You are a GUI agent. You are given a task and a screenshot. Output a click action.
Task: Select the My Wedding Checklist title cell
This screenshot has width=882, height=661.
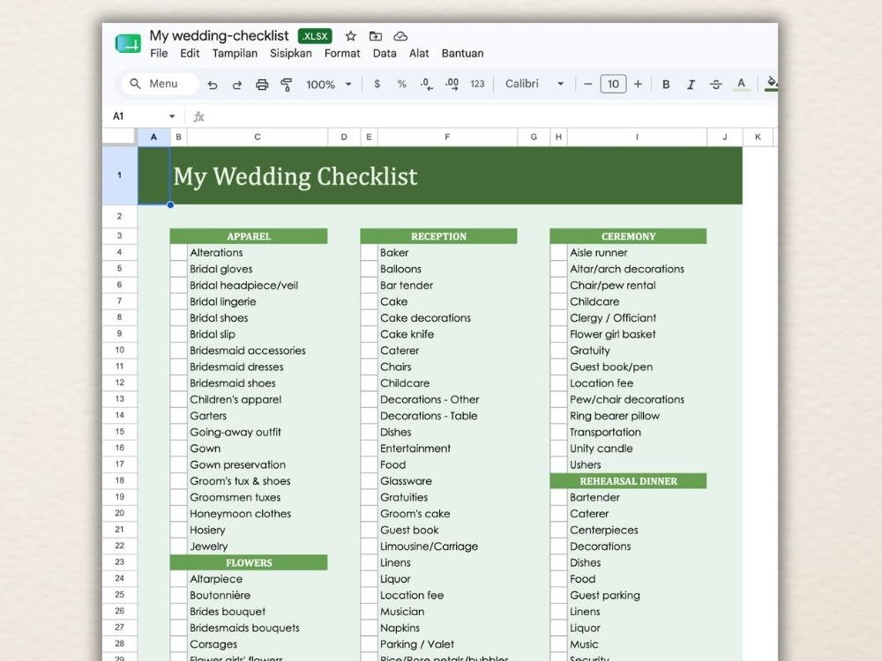(x=456, y=176)
